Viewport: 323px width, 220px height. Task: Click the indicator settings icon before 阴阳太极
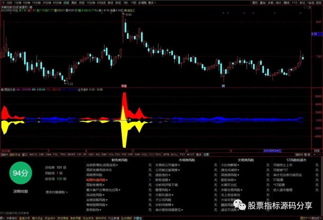[2, 90]
